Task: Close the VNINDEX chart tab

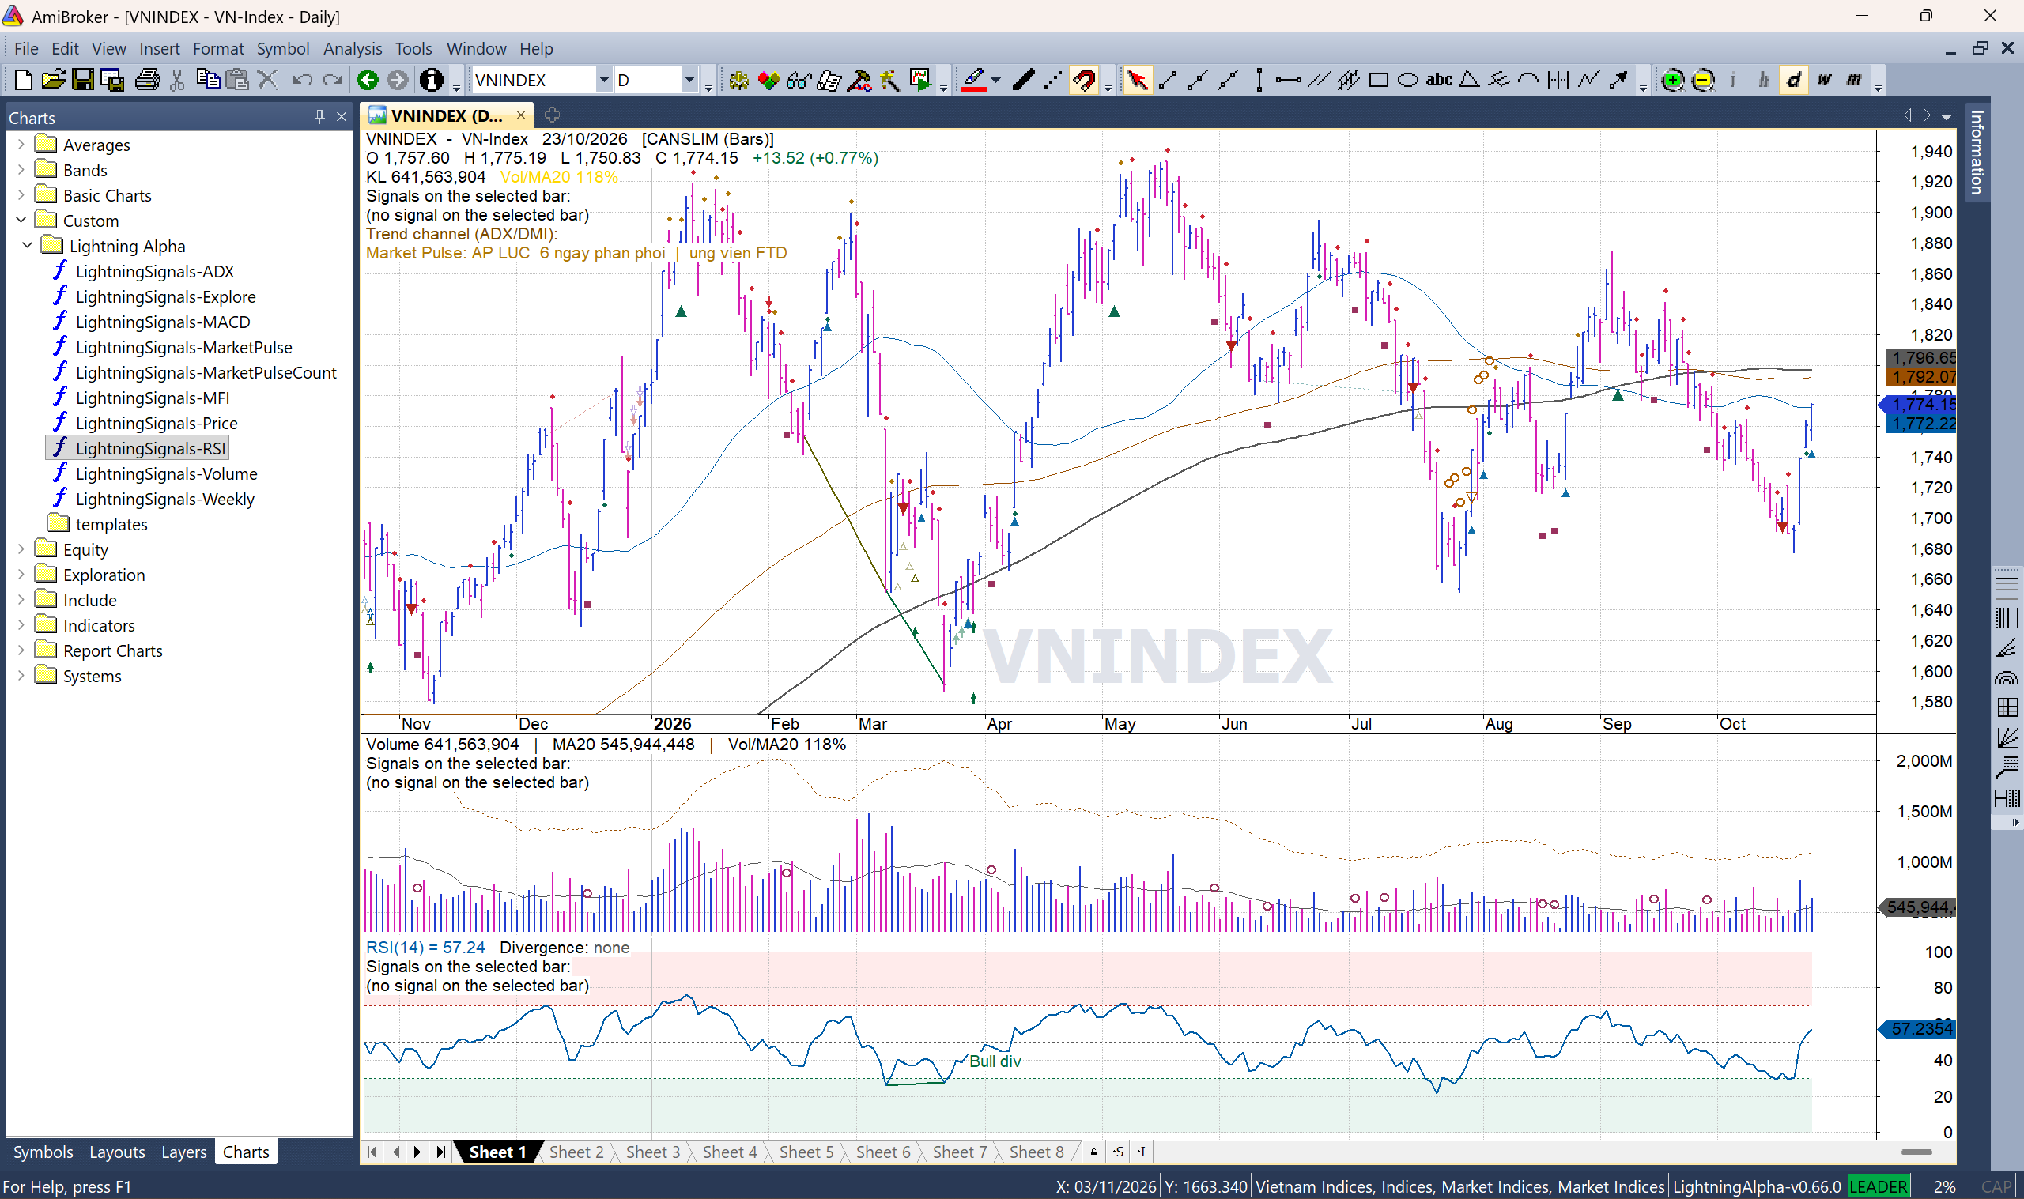Action: point(521,115)
